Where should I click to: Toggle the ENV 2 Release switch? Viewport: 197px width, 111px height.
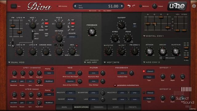click(162, 58)
